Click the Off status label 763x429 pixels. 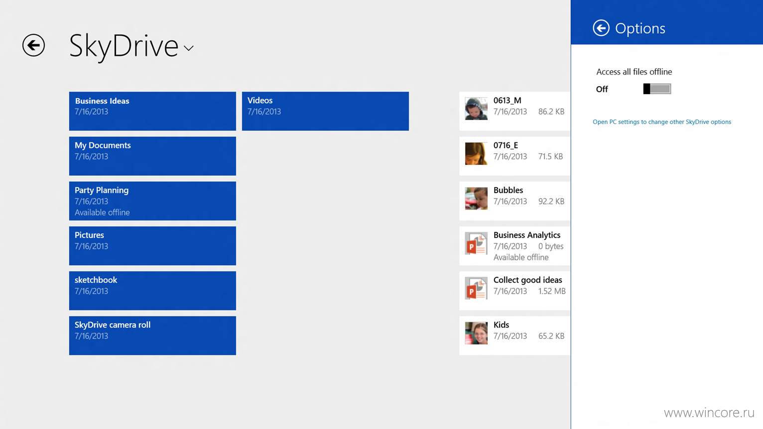[602, 89]
